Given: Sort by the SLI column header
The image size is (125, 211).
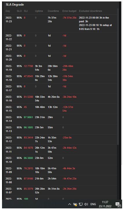Looking at the screenshot, I should click(26, 11).
